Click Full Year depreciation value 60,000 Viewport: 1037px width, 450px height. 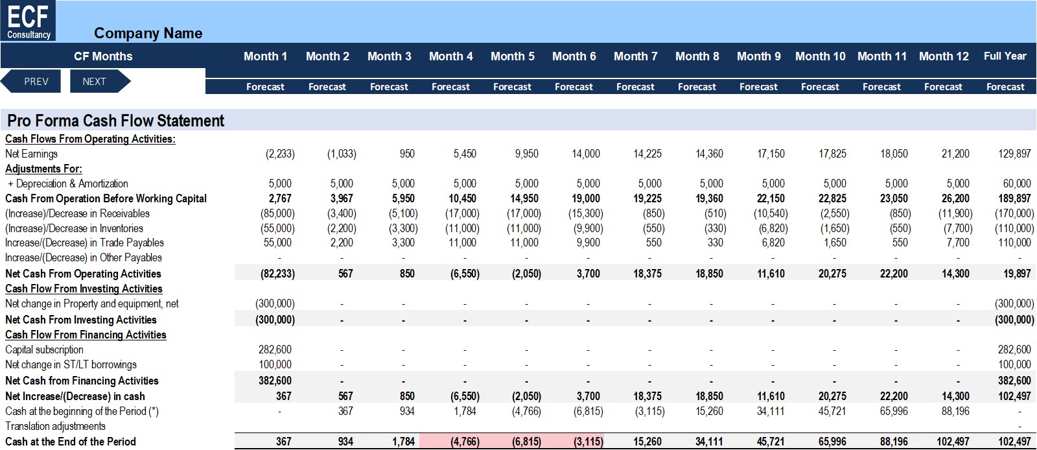pyautogui.click(x=1017, y=184)
